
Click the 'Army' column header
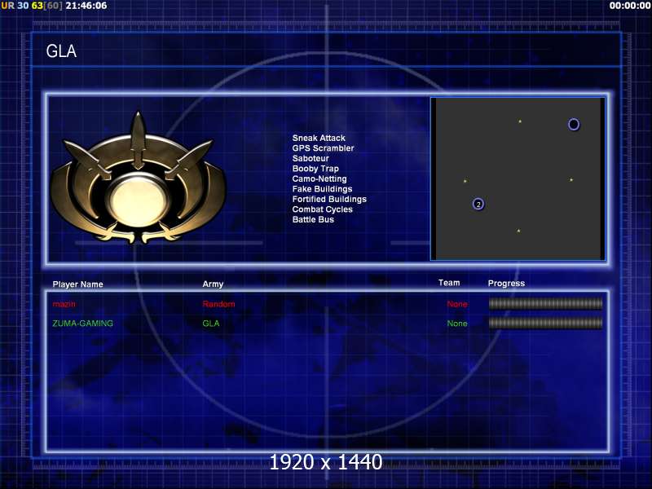[213, 284]
